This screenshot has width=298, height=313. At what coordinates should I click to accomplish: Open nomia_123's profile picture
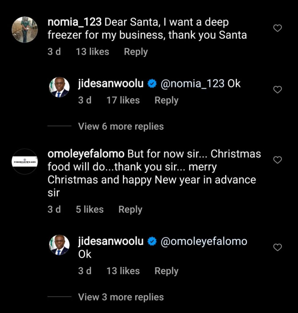(x=25, y=29)
